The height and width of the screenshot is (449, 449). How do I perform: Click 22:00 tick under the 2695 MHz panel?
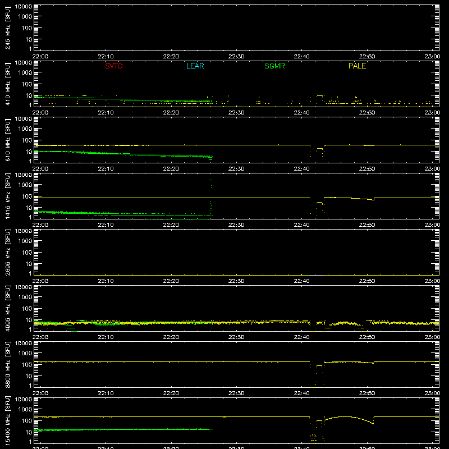(40, 281)
